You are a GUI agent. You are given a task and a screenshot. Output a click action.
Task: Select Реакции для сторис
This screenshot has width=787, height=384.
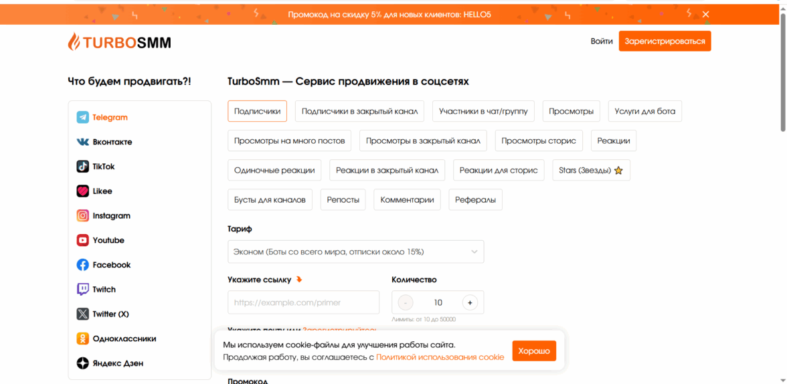[499, 171]
